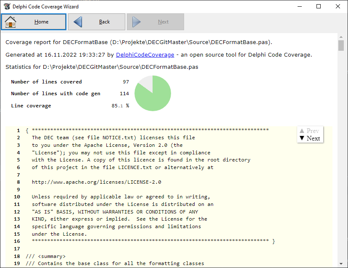This screenshot has height=268, width=348.
Task: Click line 6 mentioning LICENCE.txt
Action: click(122, 167)
